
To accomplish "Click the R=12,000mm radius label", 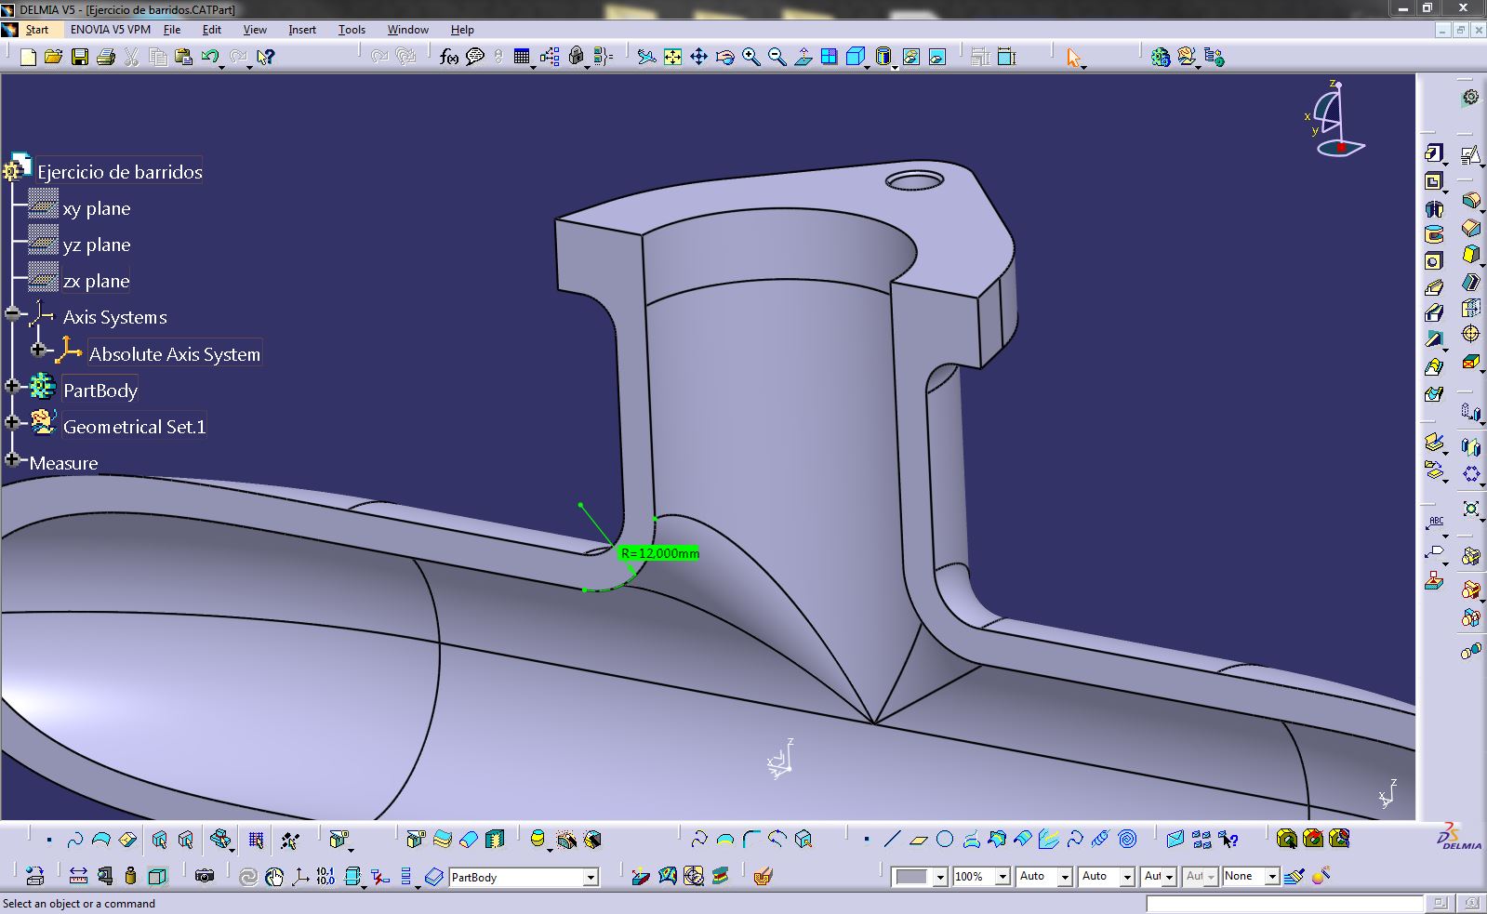I will [x=659, y=553].
